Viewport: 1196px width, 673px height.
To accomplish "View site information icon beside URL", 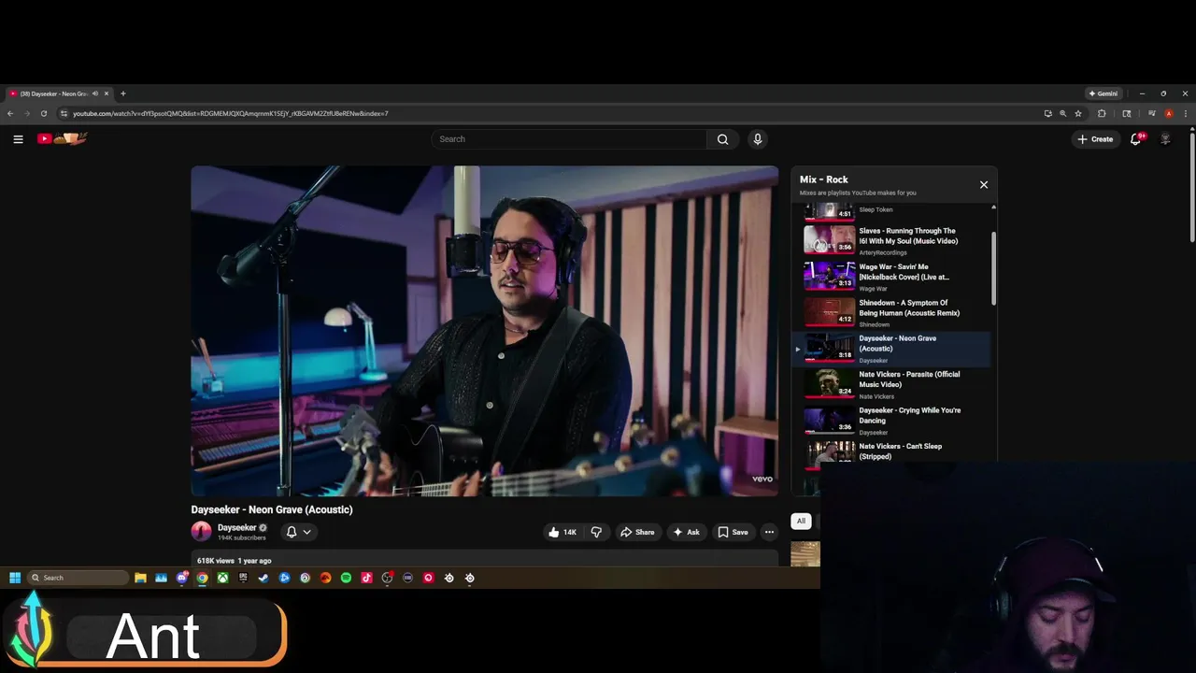I will [64, 113].
